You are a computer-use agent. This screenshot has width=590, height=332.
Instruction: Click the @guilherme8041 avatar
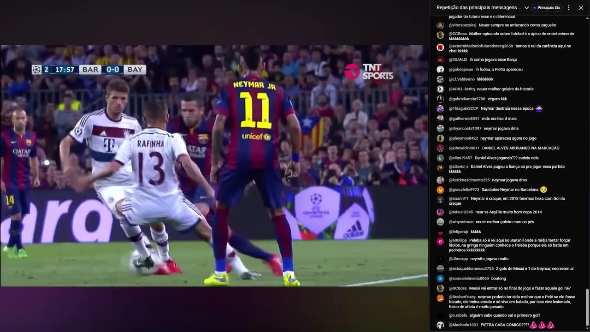pos(440,119)
